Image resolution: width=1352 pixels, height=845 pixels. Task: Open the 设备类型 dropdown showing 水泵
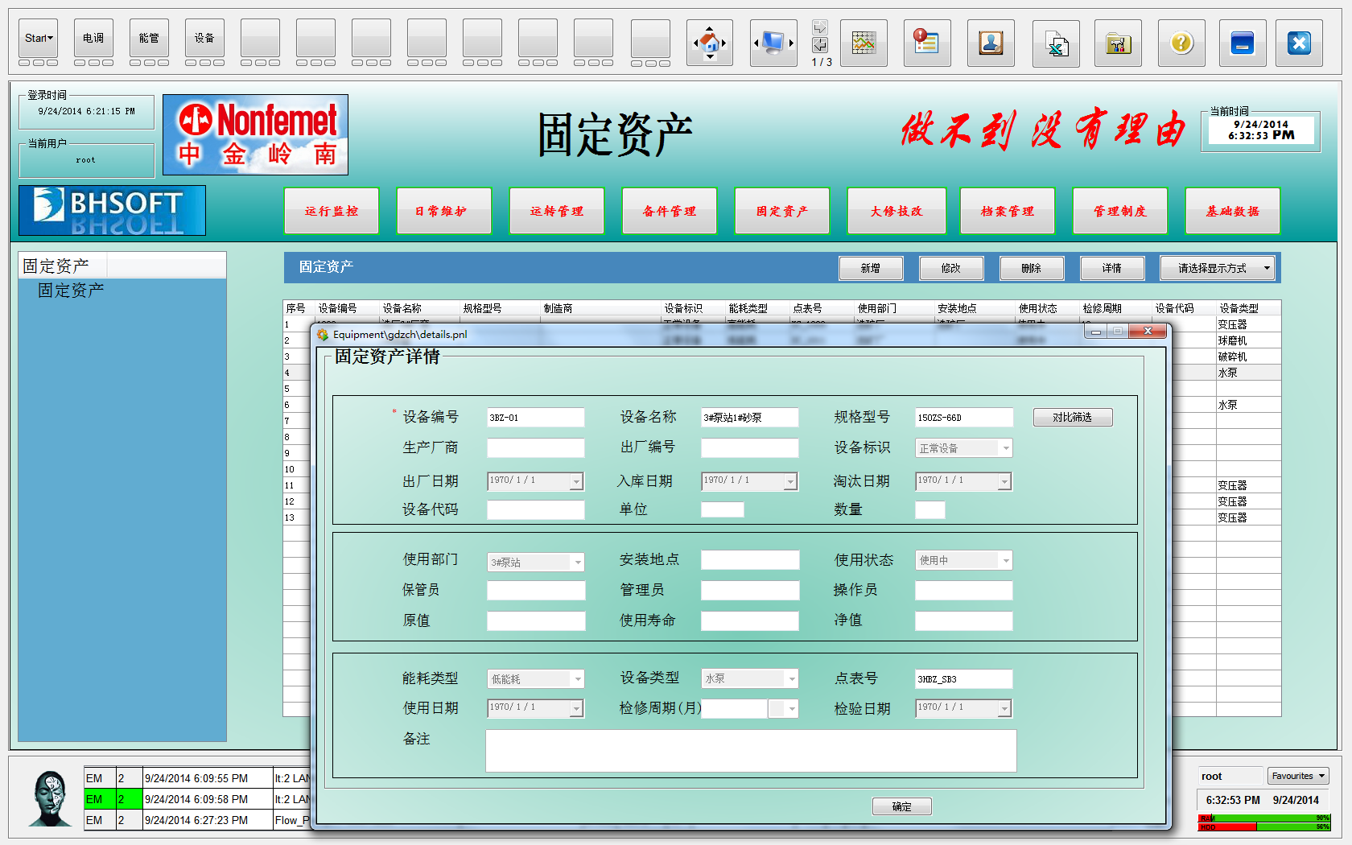[750, 678]
